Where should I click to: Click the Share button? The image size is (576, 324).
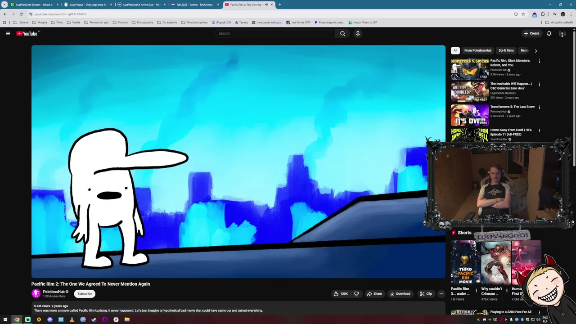[374, 294]
